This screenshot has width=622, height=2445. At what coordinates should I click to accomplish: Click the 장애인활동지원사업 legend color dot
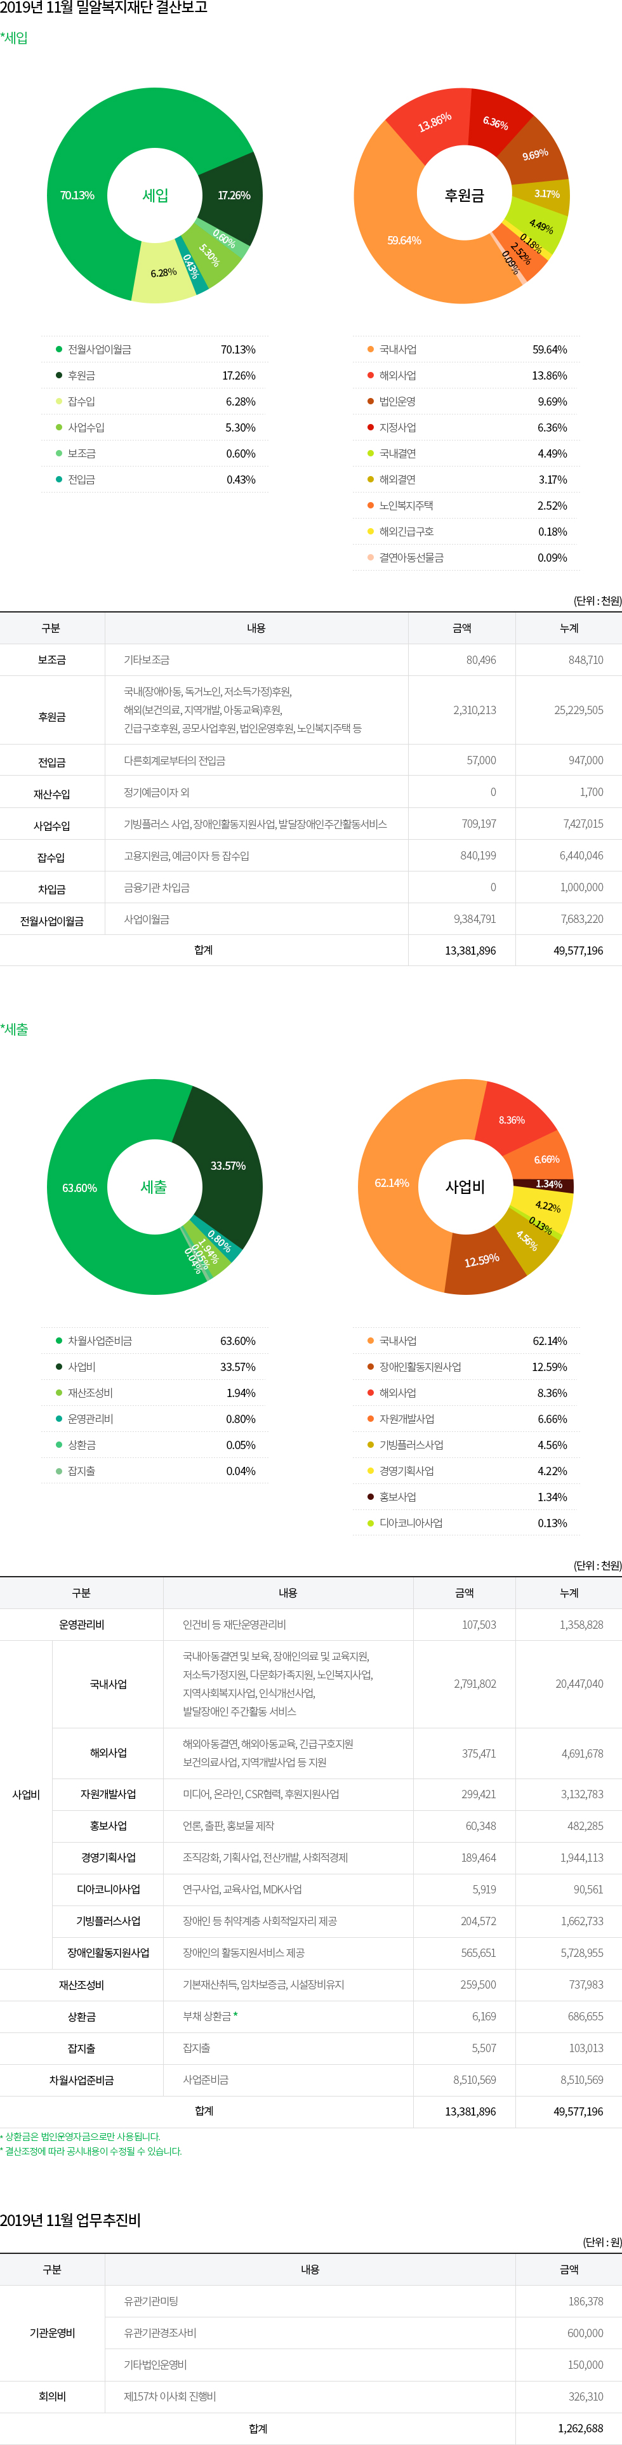(x=371, y=1367)
